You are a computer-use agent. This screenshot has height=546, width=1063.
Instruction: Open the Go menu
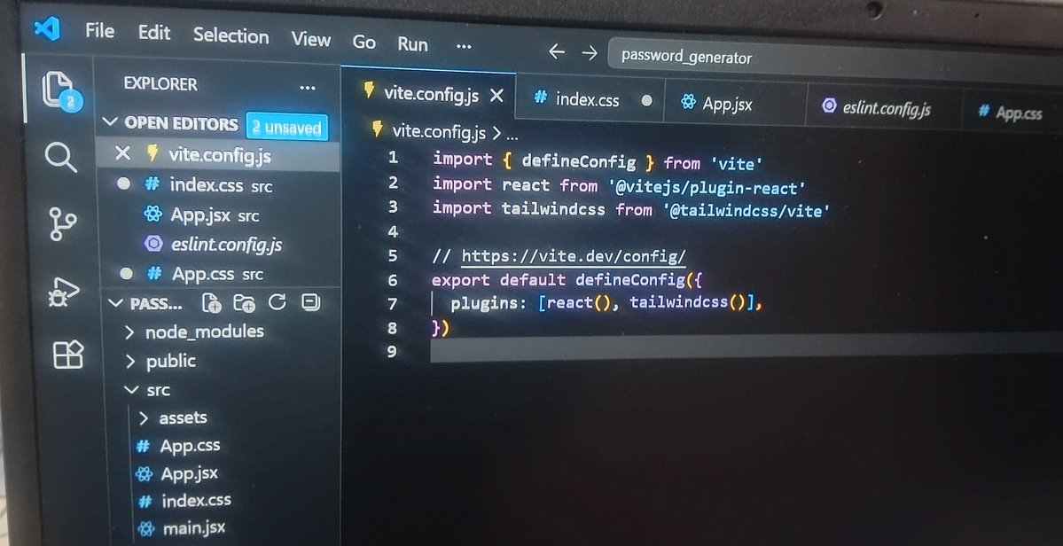pyautogui.click(x=364, y=43)
